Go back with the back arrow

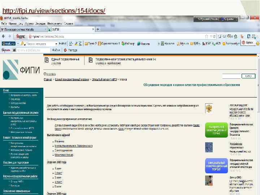[4, 36]
